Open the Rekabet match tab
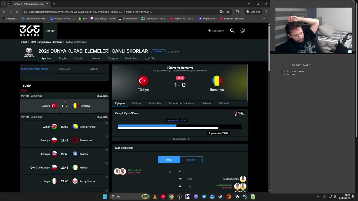The height and width of the screenshot is (201, 358). 224,103
